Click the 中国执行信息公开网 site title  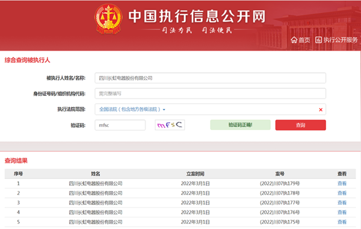[x=197, y=16]
